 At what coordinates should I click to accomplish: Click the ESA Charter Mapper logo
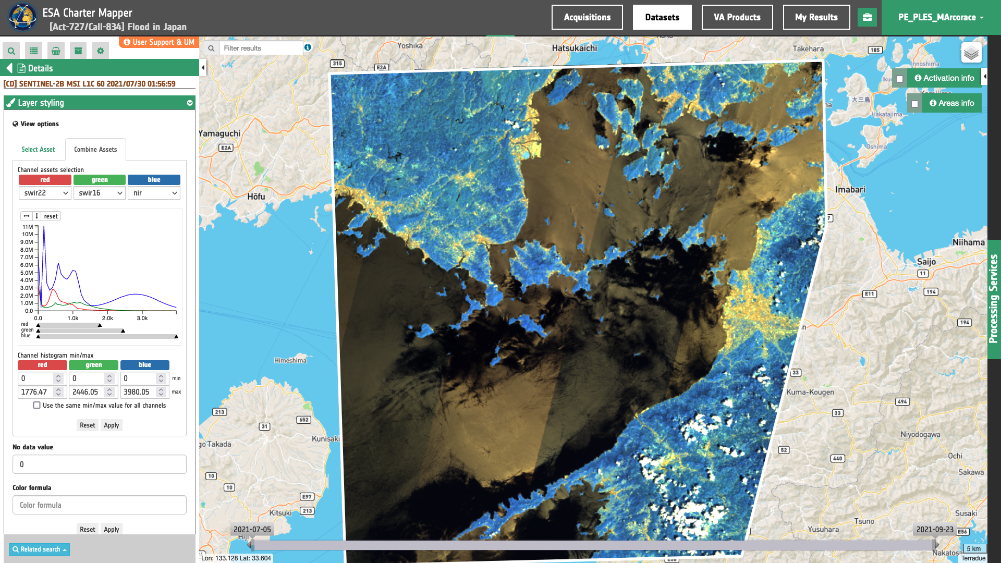(x=22, y=17)
